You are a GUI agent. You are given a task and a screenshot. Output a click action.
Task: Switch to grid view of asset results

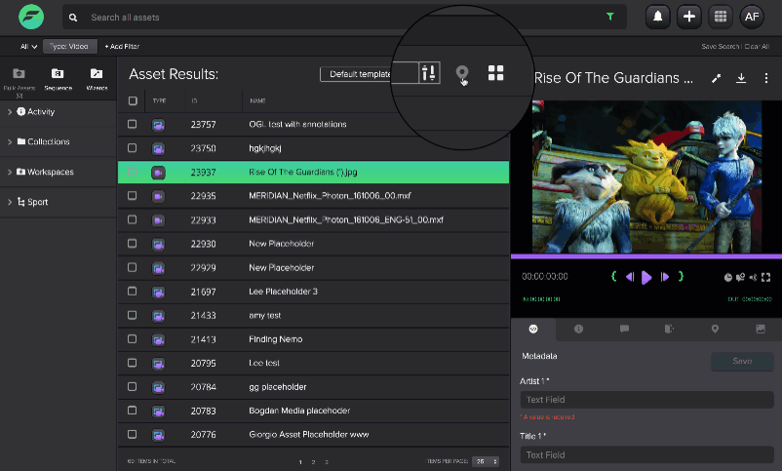495,73
